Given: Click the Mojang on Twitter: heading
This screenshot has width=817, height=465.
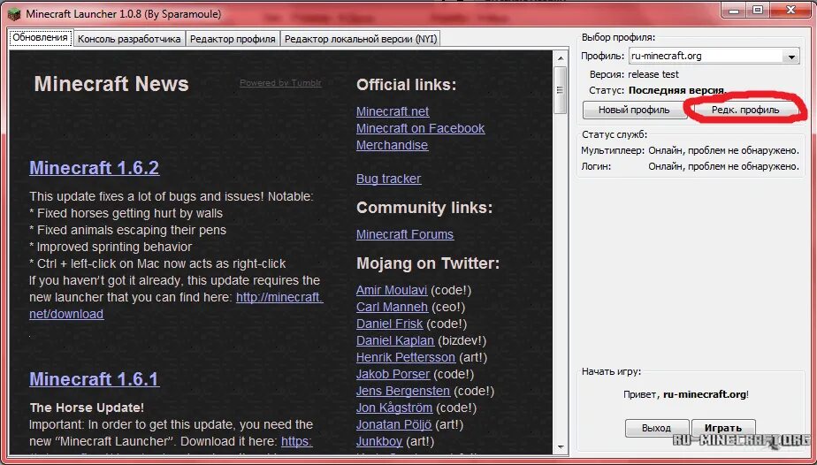Looking at the screenshot, I should (x=428, y=263).
